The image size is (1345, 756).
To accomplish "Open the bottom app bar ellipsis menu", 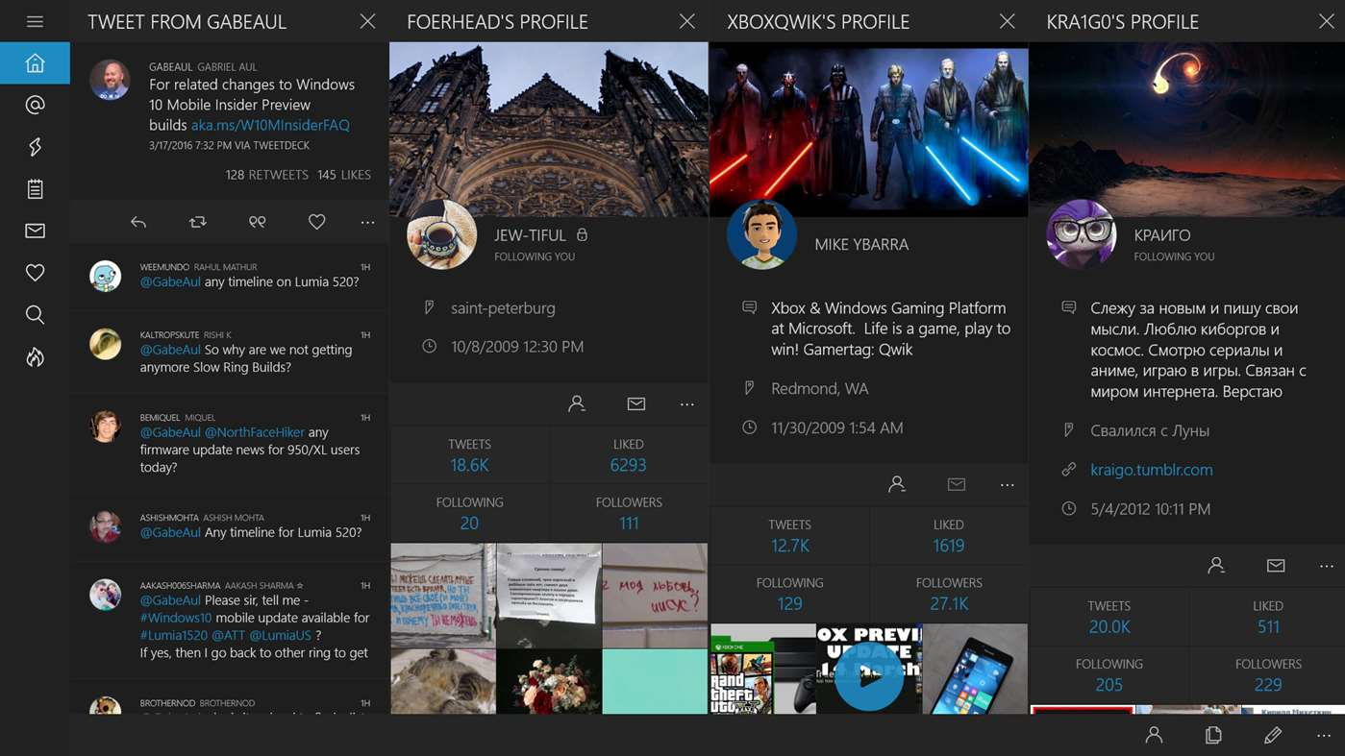I will click(1323, 735).
